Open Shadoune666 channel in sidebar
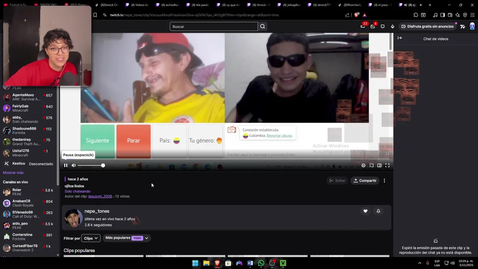 [28, 131]
